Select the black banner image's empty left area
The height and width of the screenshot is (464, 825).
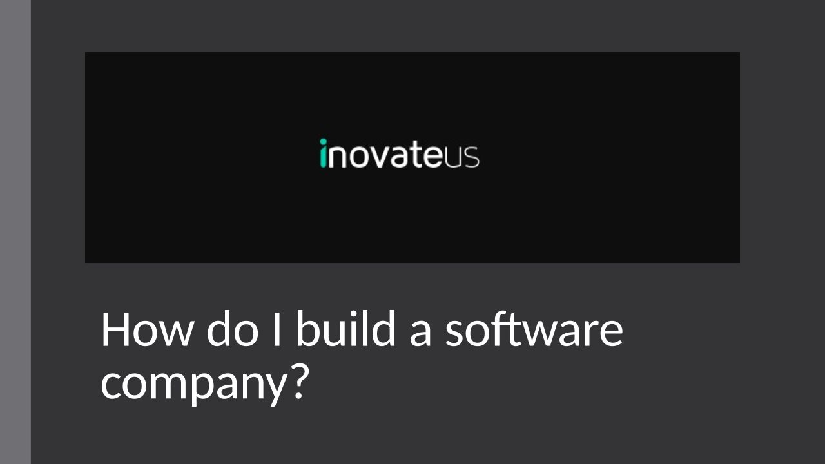[193, 157]
